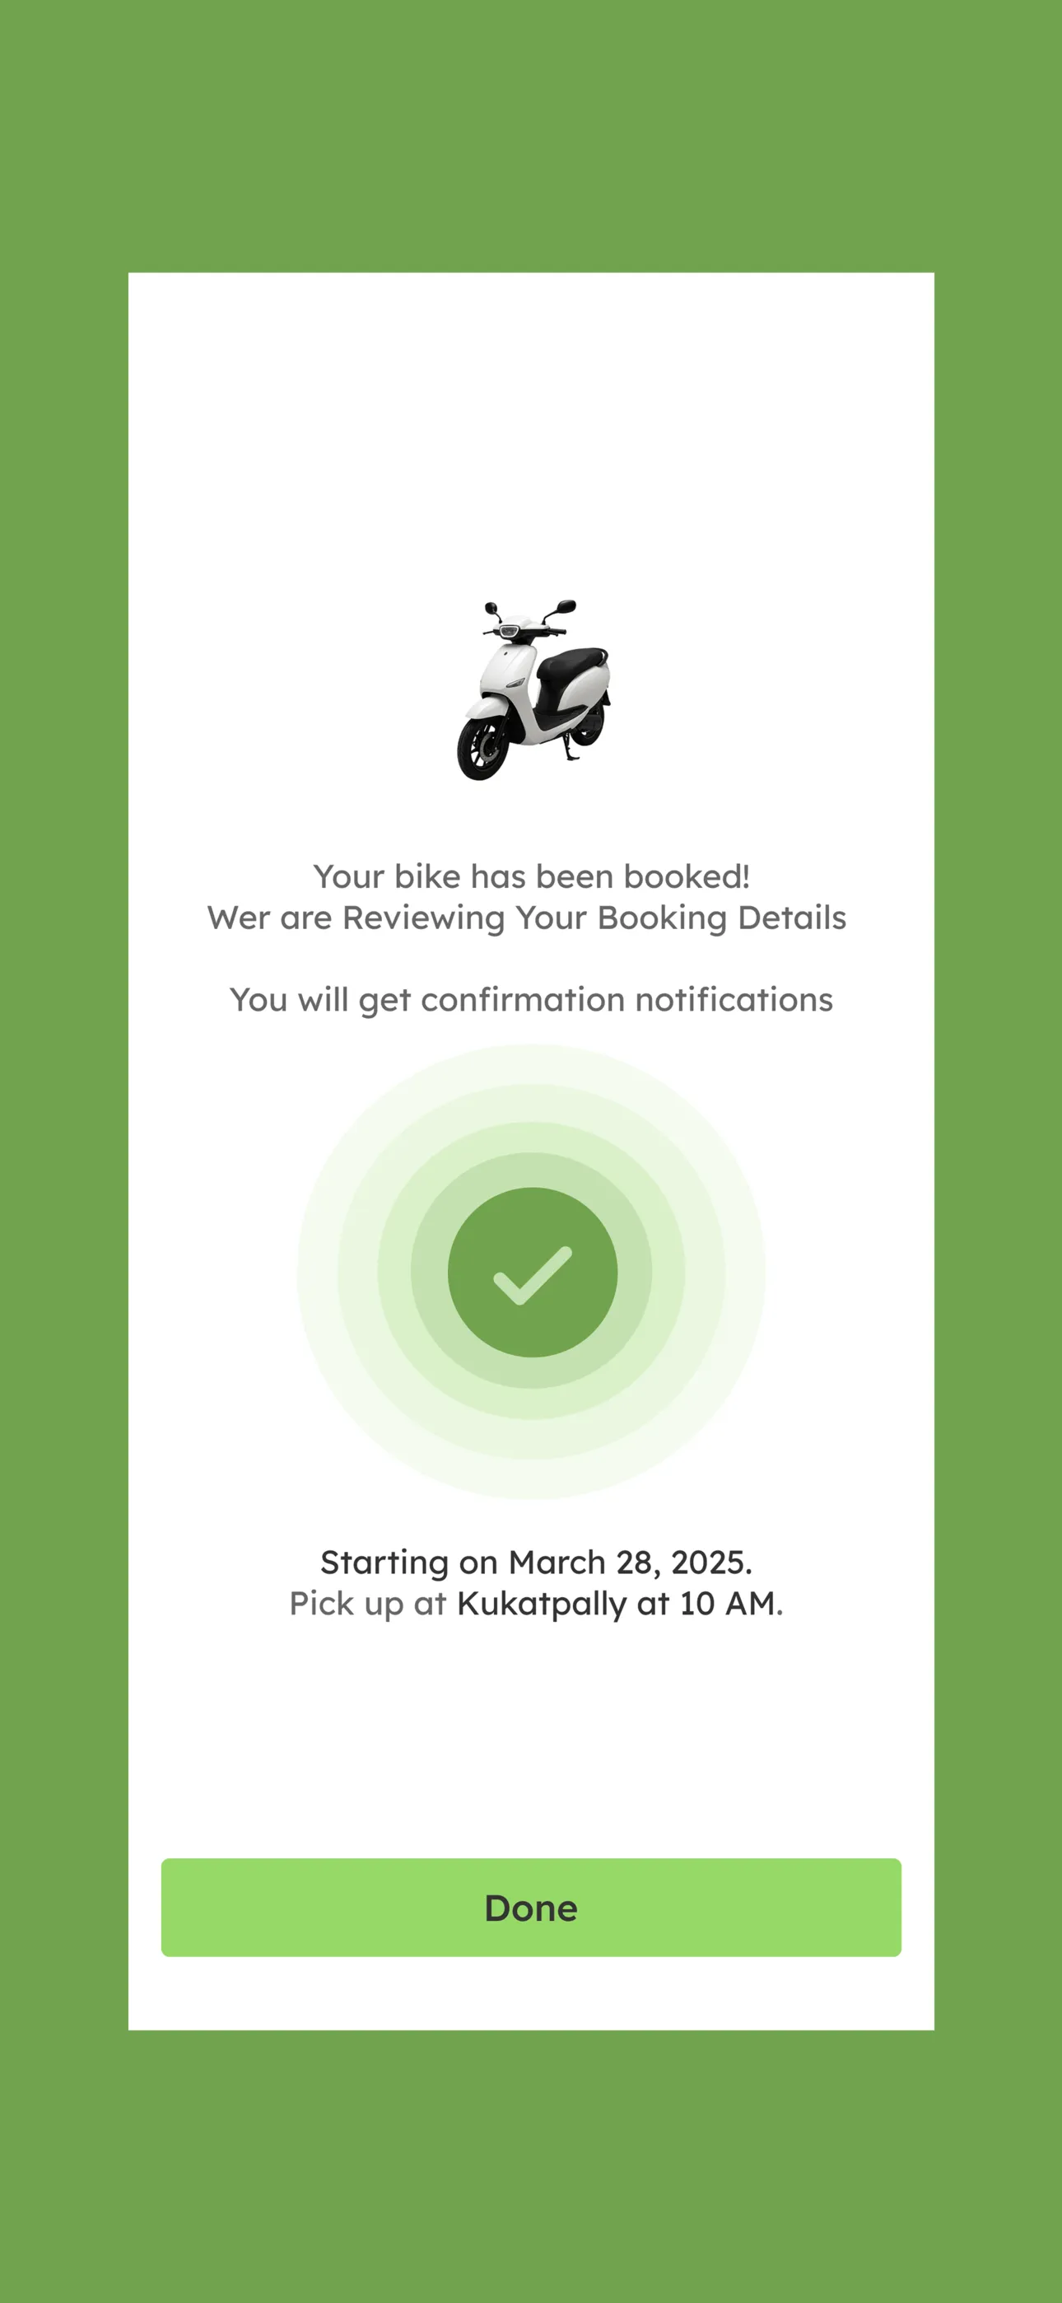Click the green background above the card
The width and height of the screenshot is (1062, 2303).
pyautogui.click(x=531, y=136)
